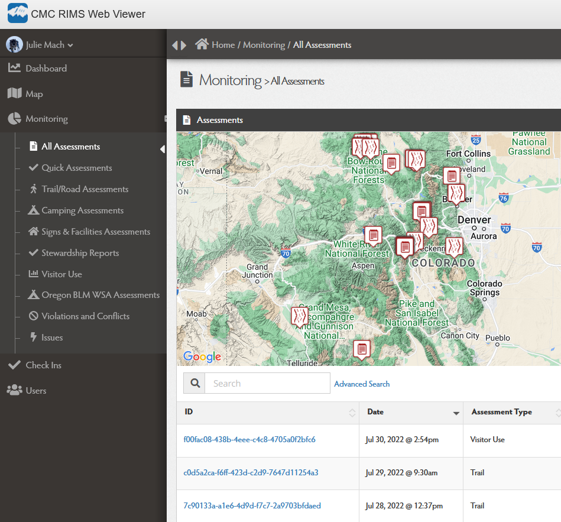Click the notepad marker below Fort Collins

452,176
